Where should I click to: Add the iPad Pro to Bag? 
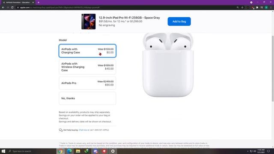click(179, 21)
